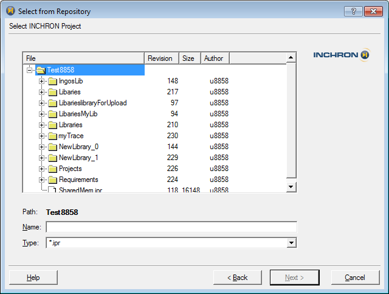Click the Help button
Viewport: 389px width, 294px height.
33,278
